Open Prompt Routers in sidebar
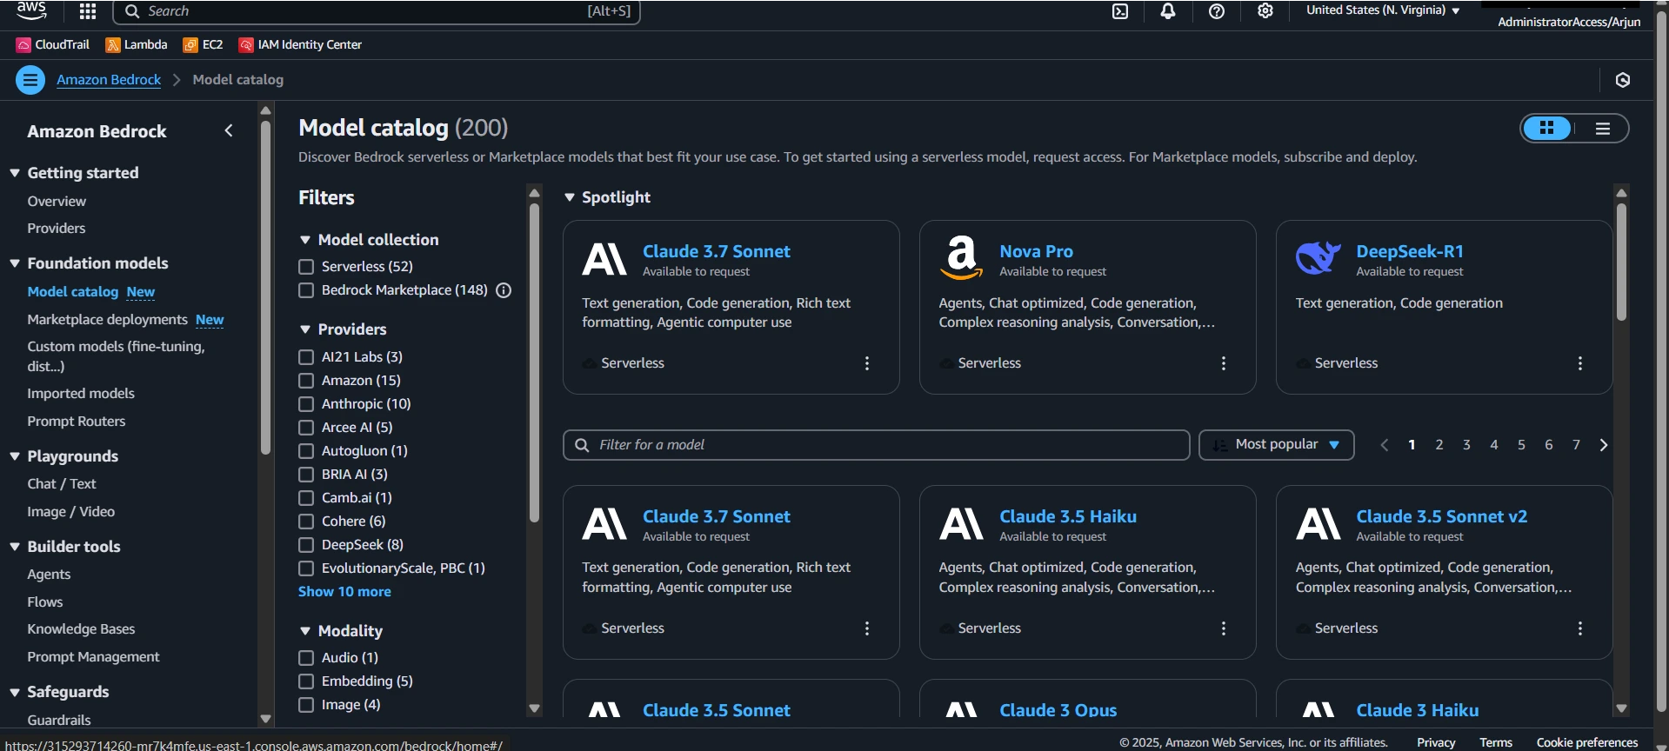 click(x=77, y=422)
